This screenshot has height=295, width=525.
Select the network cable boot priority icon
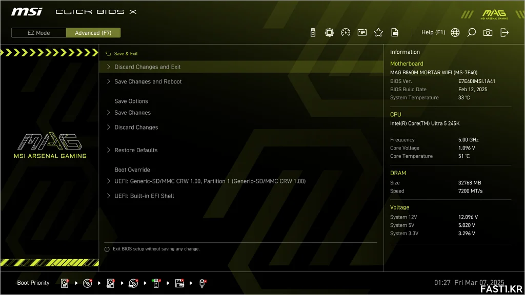(x=203, y=283)
